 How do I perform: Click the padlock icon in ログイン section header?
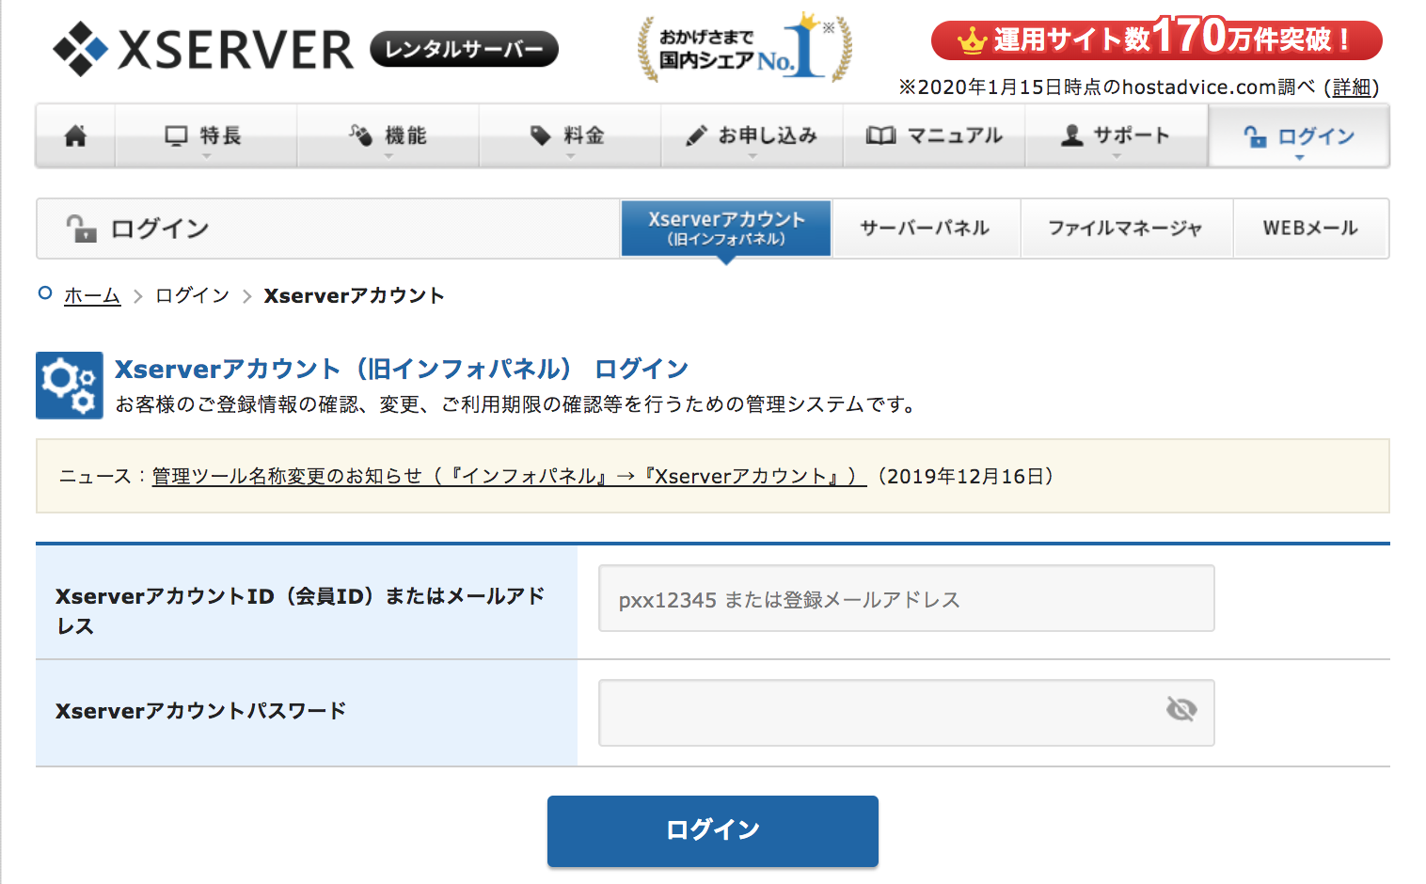point(82,229)
